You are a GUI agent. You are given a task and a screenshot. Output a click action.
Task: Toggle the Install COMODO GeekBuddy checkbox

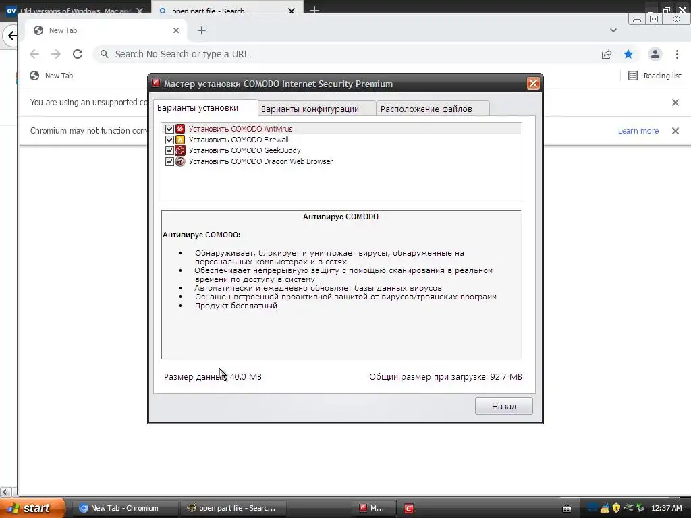(169, 150)
